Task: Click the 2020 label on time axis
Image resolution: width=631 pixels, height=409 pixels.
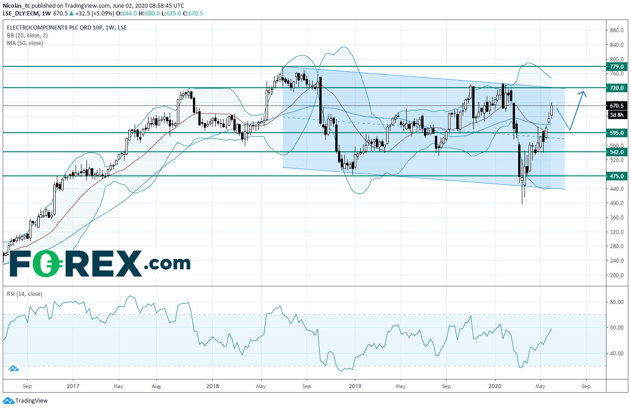Action: (x=495, y=386)
